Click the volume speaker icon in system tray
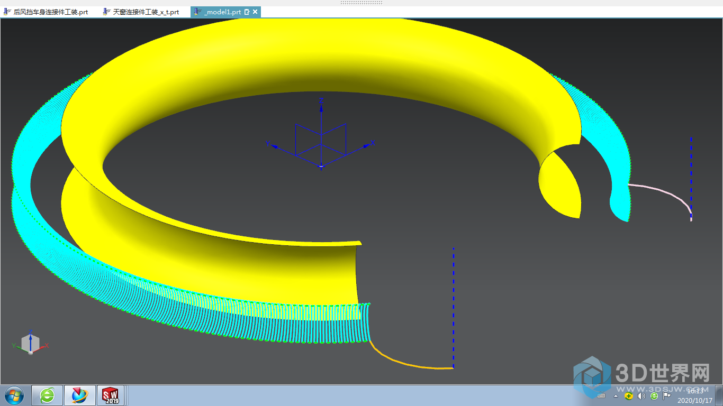 point(641,396)
